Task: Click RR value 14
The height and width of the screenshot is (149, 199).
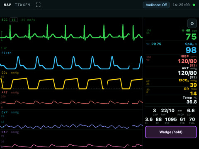Action: (x=193, y=94)
